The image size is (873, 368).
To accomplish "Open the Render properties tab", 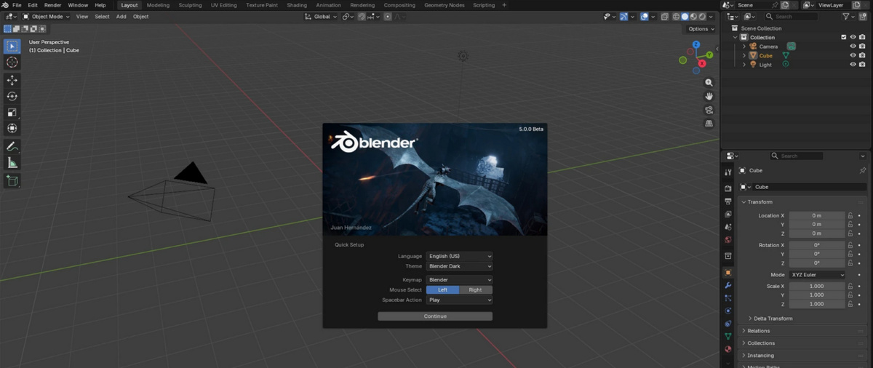I will click(x=728, y=188).
